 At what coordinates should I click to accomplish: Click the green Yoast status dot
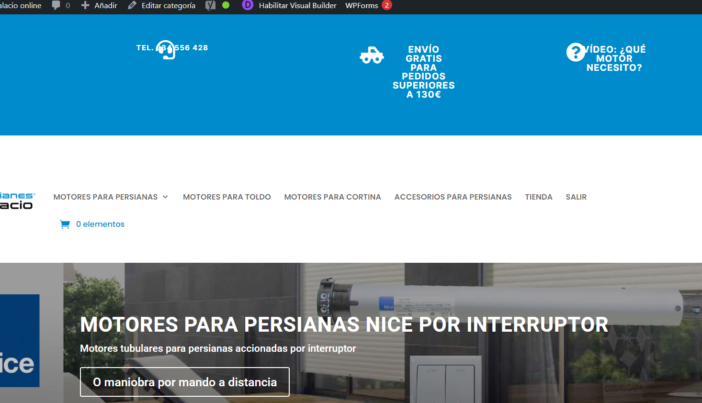point(226,5)
